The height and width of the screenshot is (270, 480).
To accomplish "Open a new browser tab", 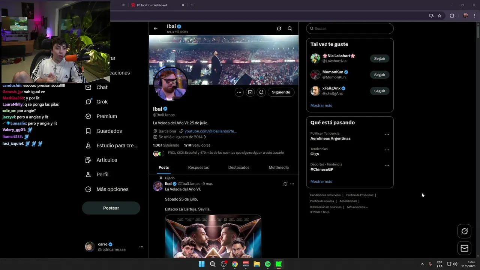I will click(x=192, y=5).
